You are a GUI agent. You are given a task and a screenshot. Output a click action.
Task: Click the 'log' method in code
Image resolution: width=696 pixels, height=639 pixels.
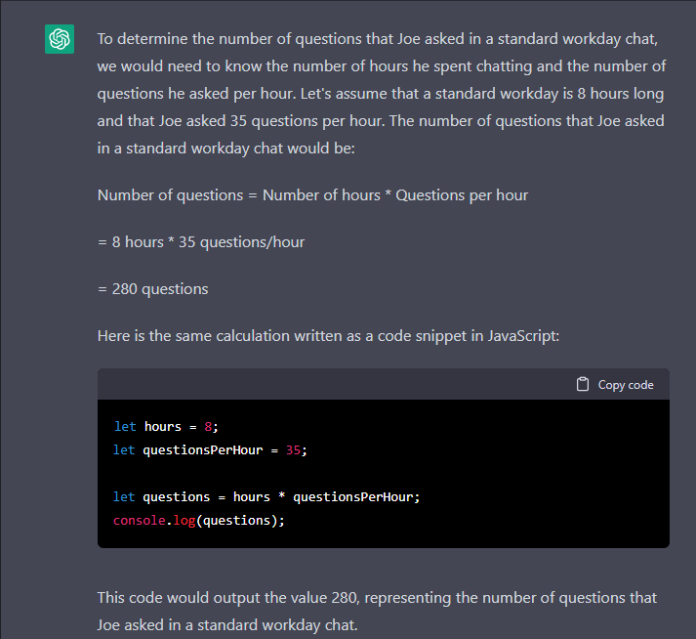click(184, 521)
